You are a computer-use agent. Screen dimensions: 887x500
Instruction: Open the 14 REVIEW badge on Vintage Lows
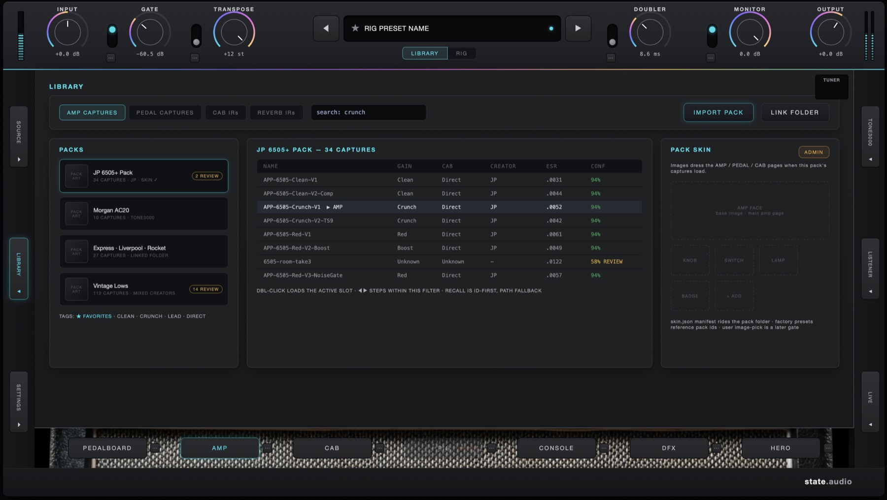tap(205, 289)
